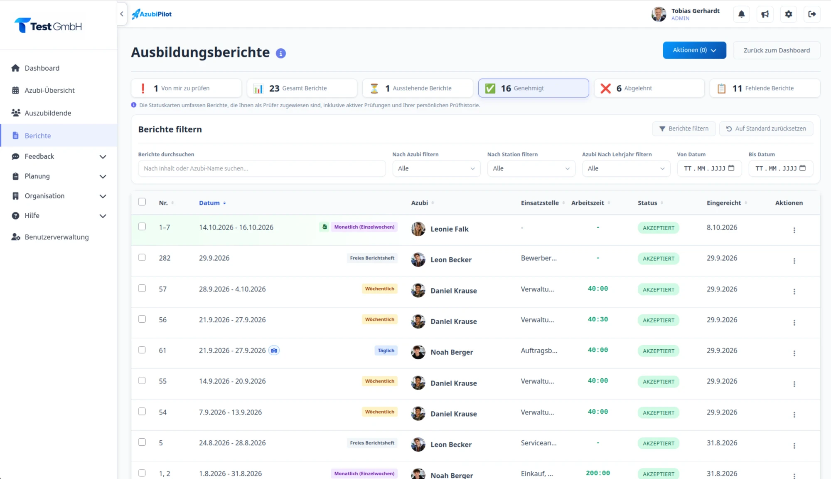The image size is (831, 479).
Task: Select the checkbox for report 282
Action: pos(142,257)
